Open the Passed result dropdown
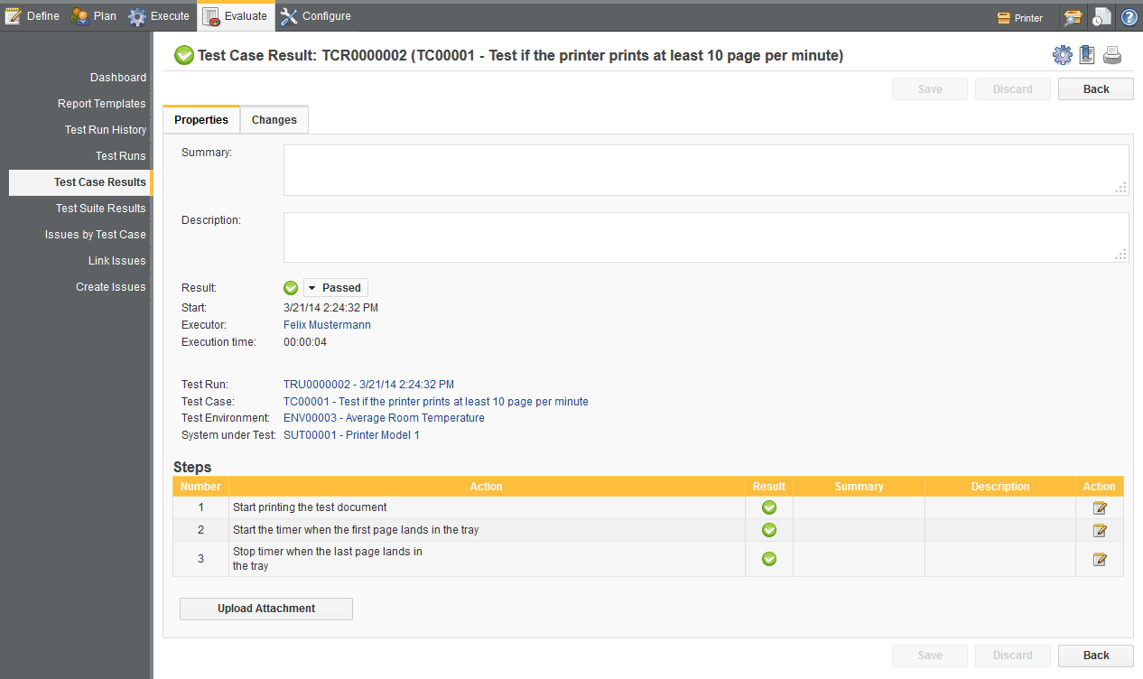1143x679 pixels. tap(336, 288)
